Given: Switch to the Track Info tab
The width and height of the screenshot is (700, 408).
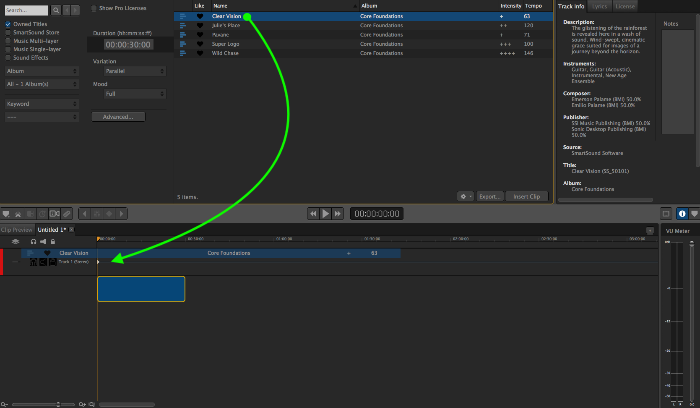Looking at the screenshot, I should point(571,6).
